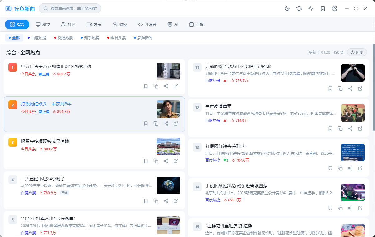Open 韦世豪遭重罚 item externally
The height and width of the screenshot is (237, 375).
point(360,128)
